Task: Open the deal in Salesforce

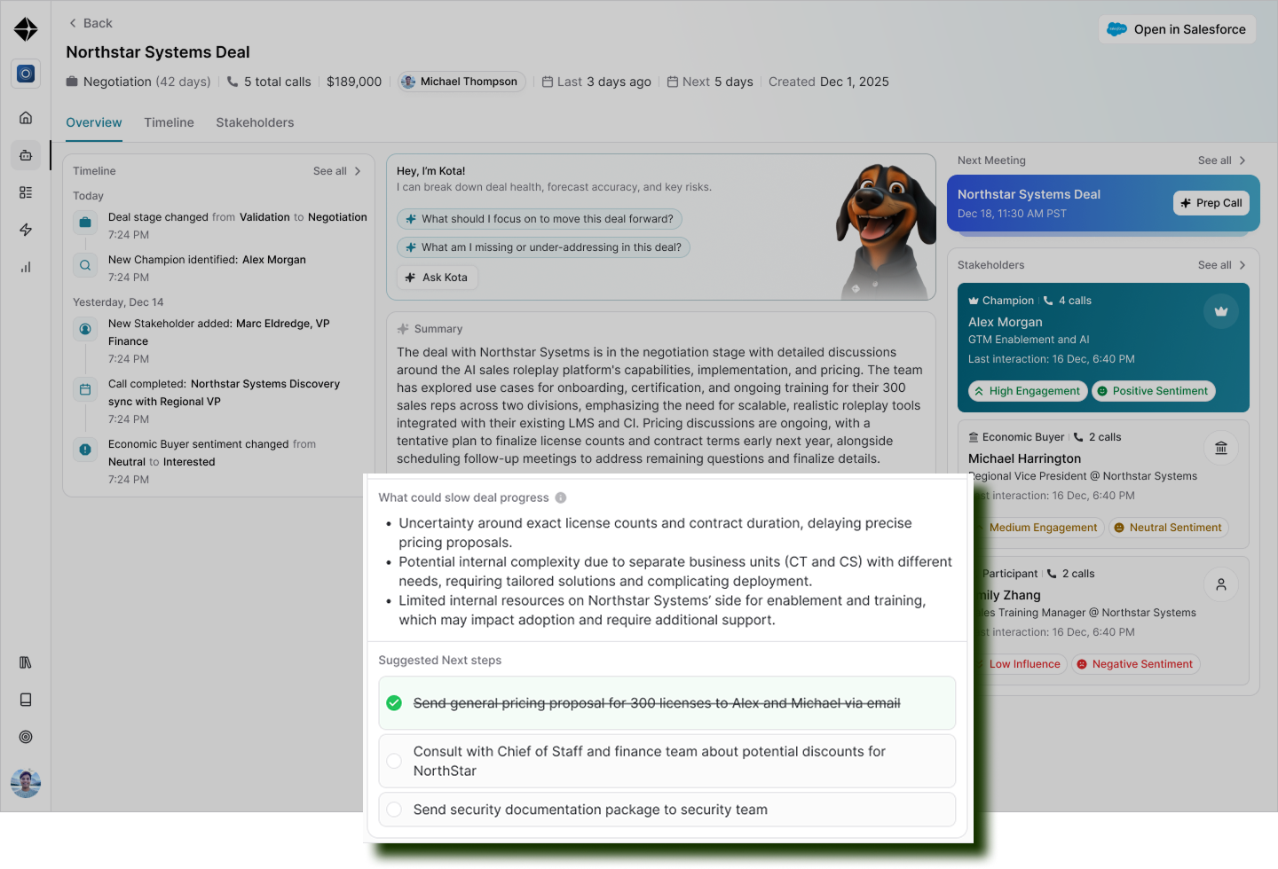Action: [1177, 29]
